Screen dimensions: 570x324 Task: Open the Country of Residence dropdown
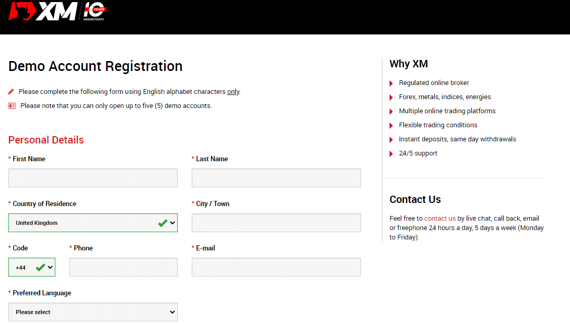(93, 223)
